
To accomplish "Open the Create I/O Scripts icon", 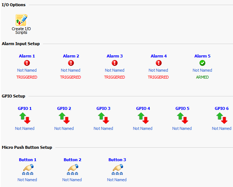I will [21, 20].
